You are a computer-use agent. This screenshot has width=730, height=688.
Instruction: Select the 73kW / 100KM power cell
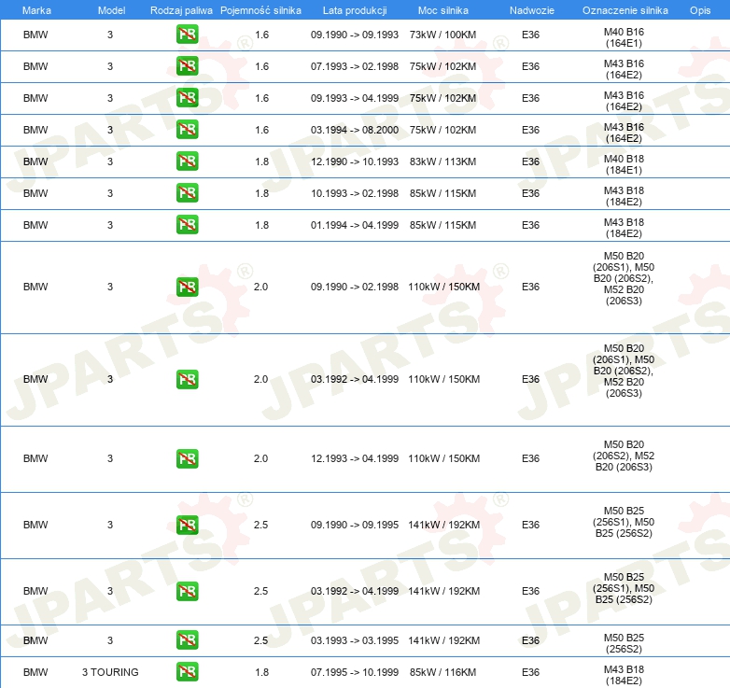[442, 35]
